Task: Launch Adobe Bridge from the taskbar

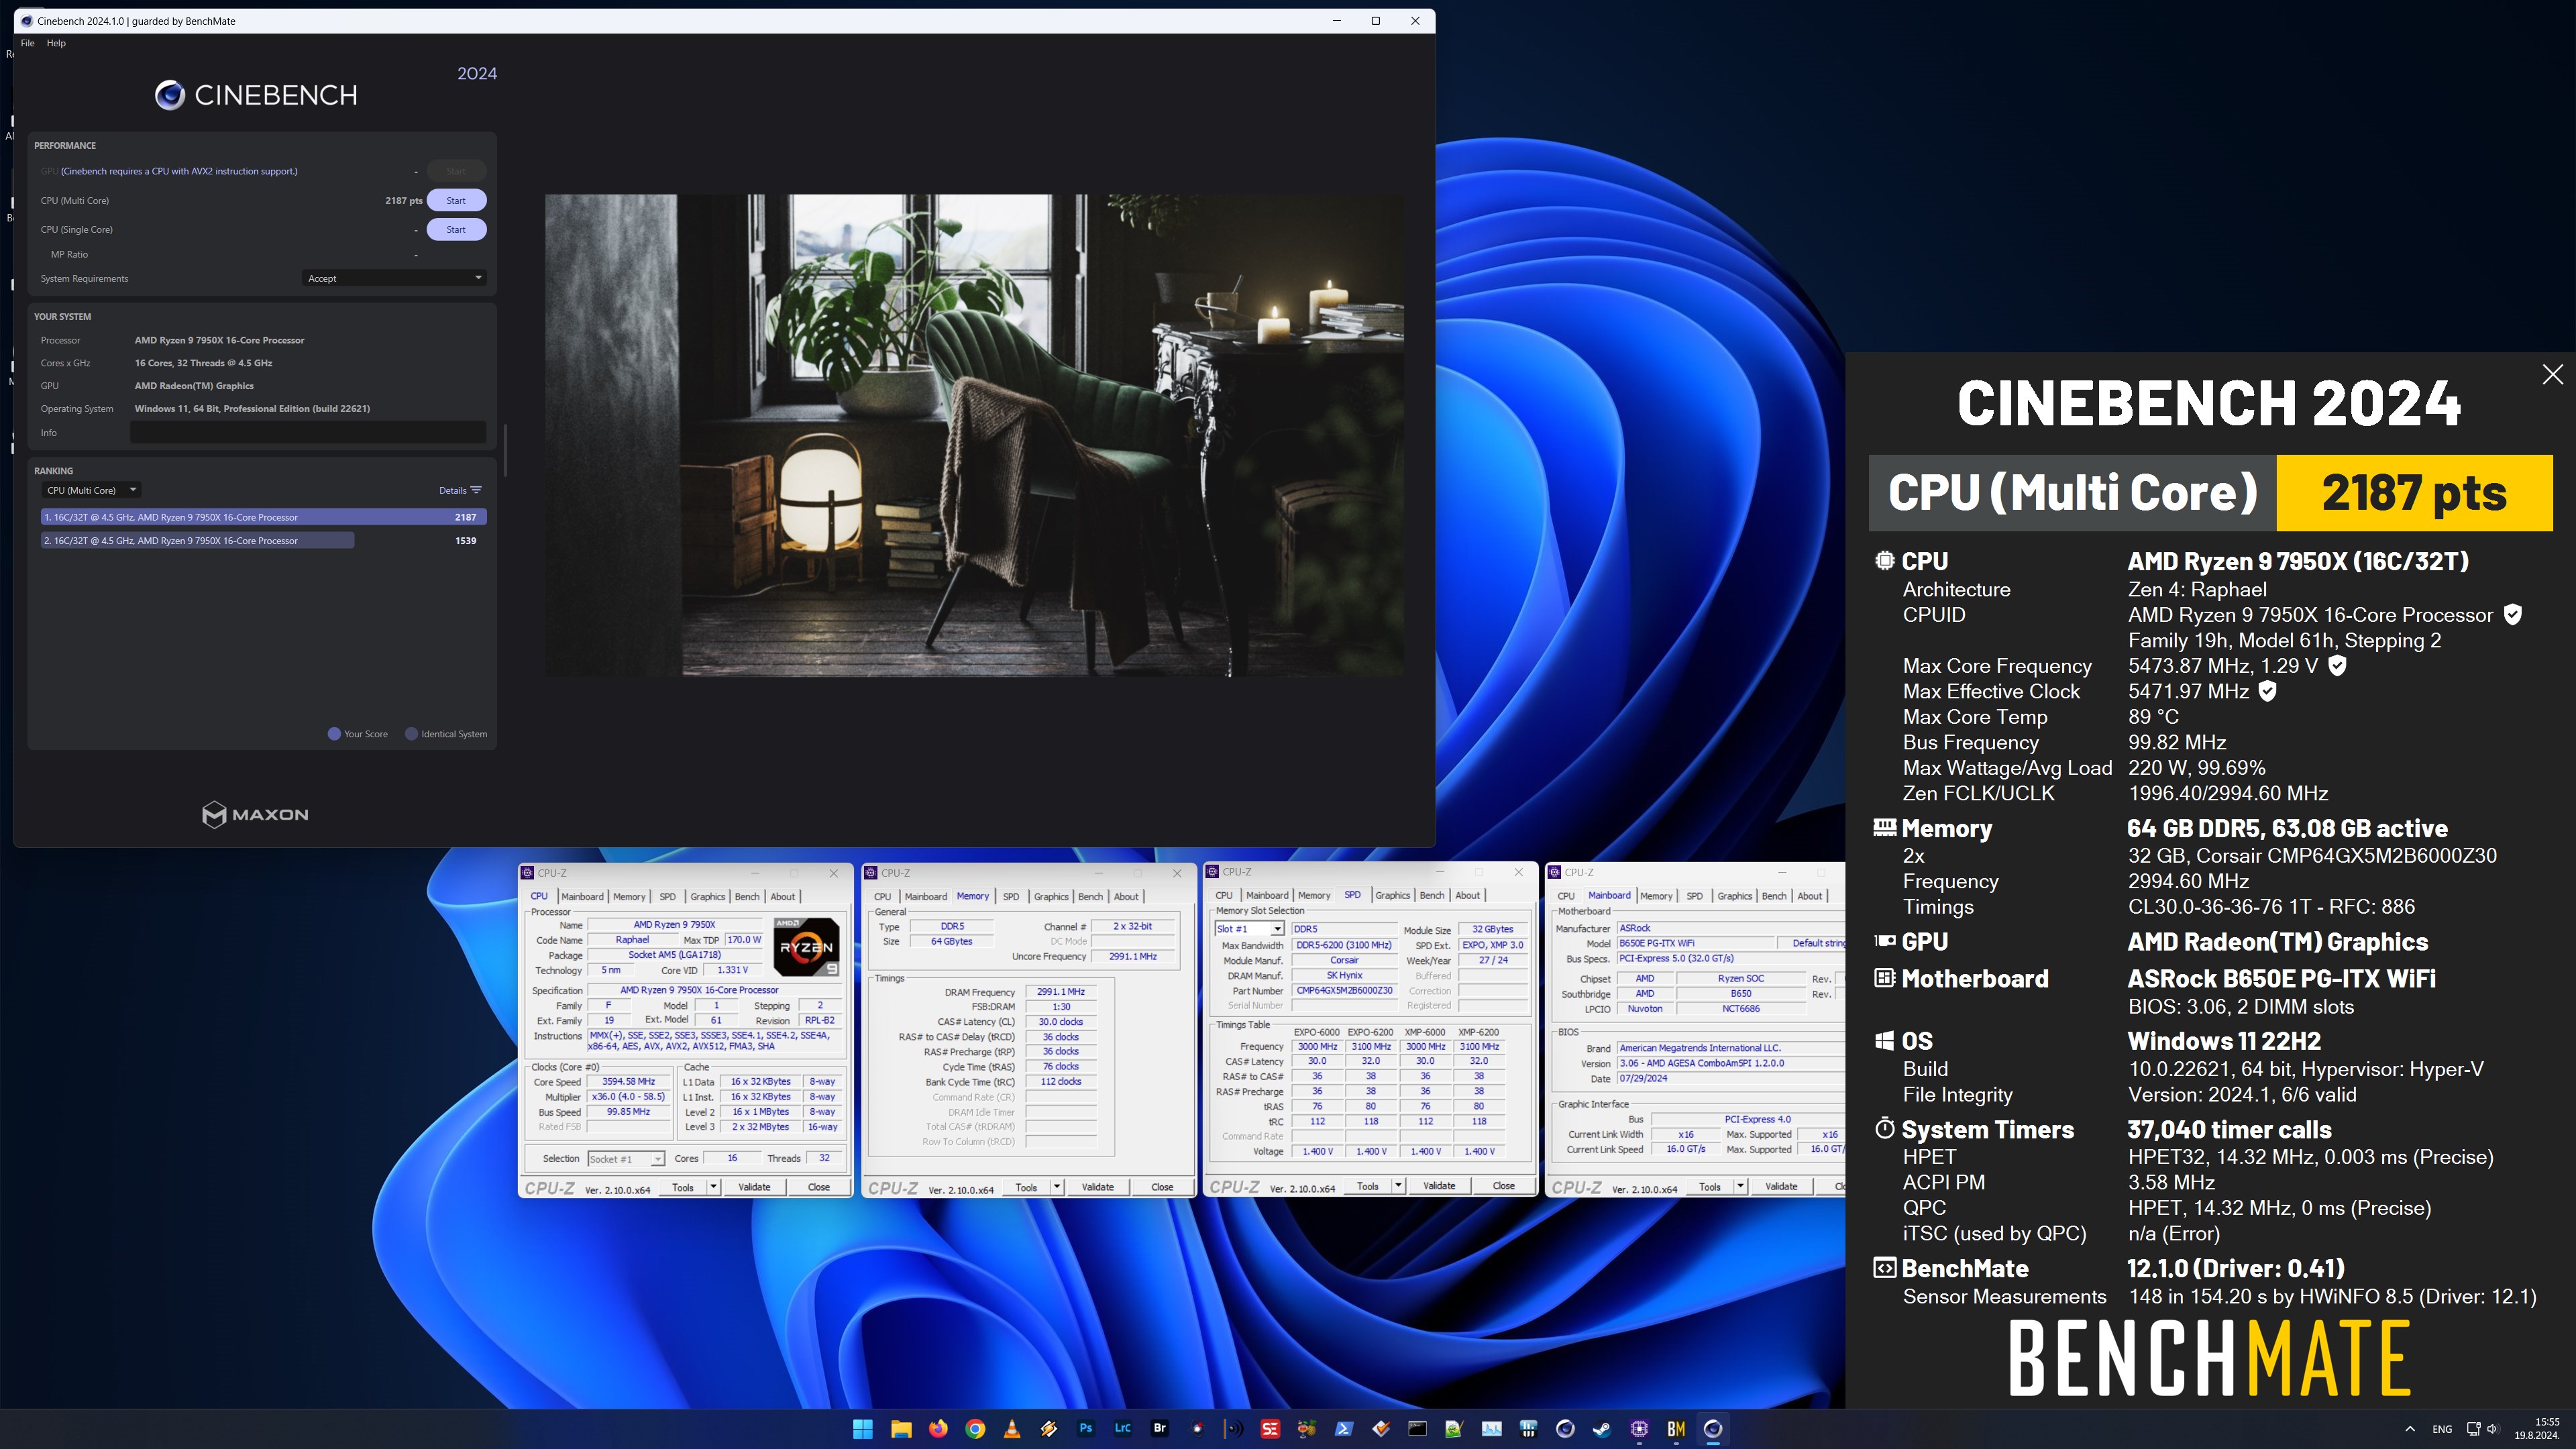Action: pos(1160,1429)
